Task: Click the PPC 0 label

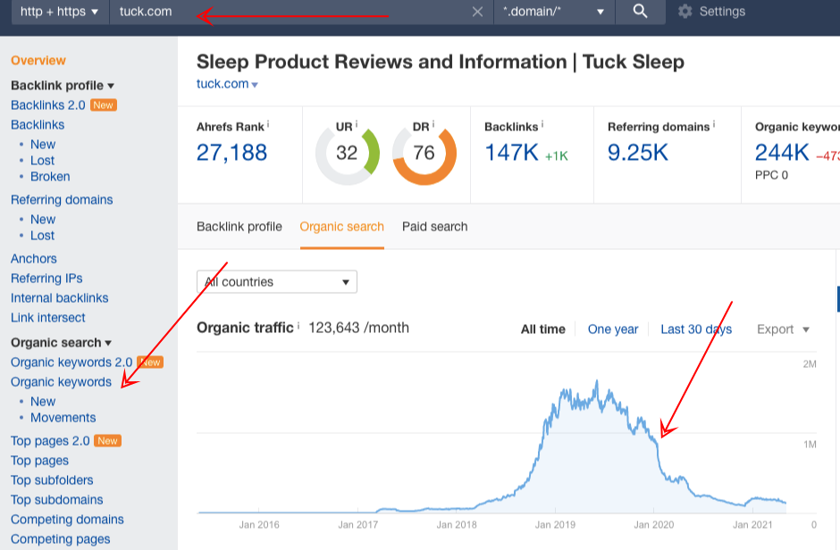Action: click(771, 176)
